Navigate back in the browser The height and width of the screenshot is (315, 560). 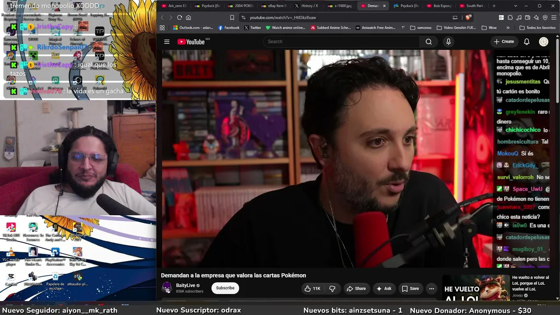click(x=162, y=17)
